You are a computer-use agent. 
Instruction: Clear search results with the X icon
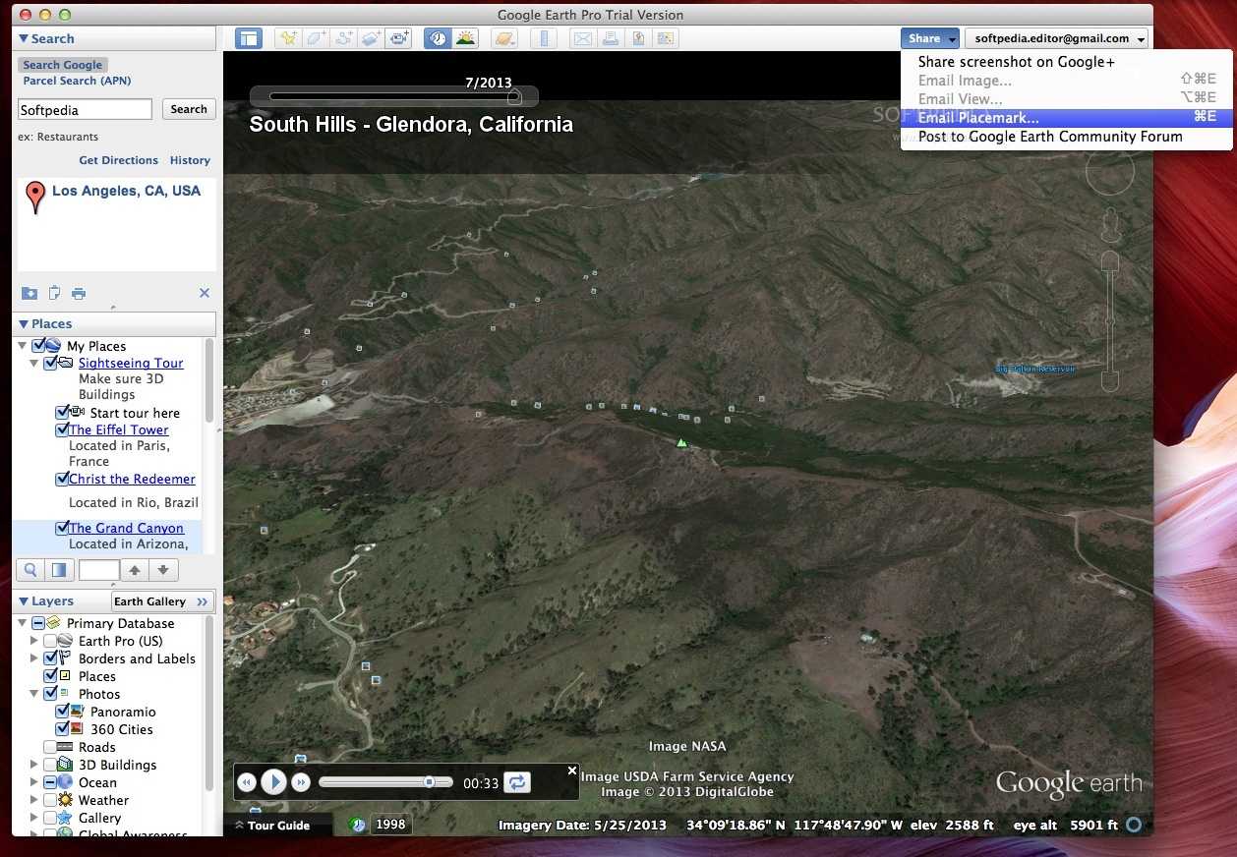click(205, 293)
